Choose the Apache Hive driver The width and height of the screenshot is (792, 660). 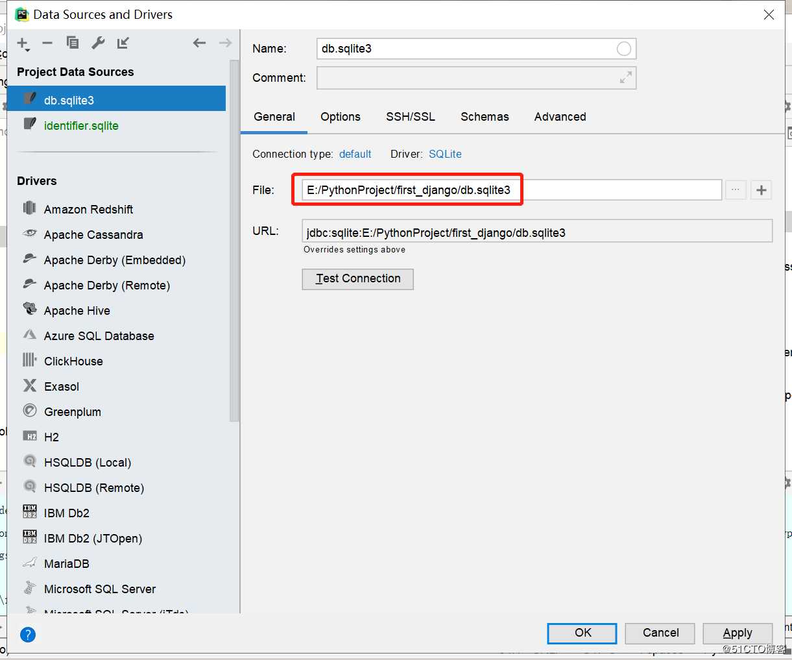[77, 310]
